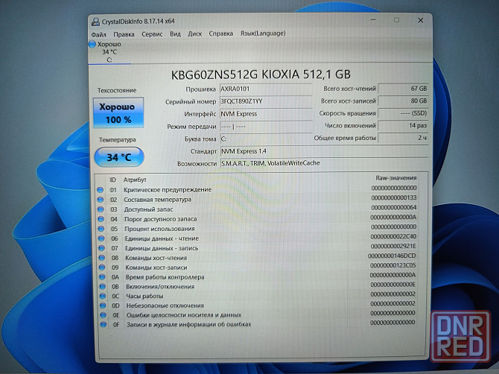Click status dot for Записи в журнале row

pyautogui.click(x=104, y=325)
